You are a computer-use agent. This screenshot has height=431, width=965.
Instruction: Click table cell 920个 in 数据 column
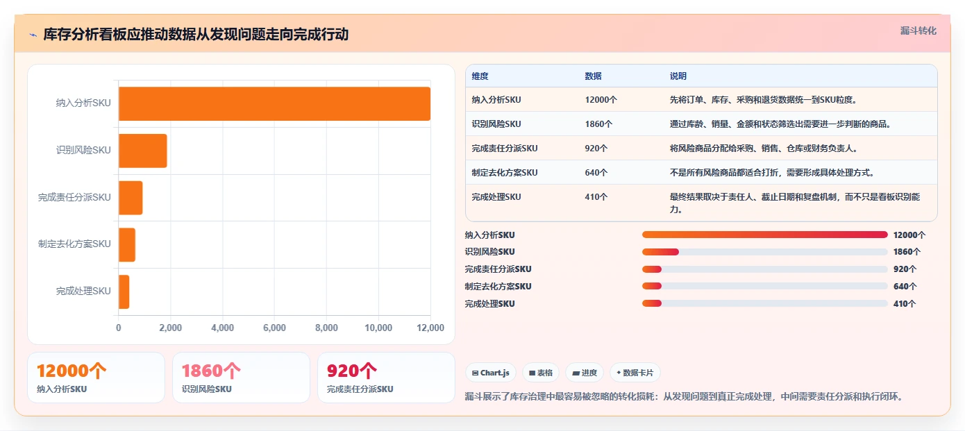[596, 149]
